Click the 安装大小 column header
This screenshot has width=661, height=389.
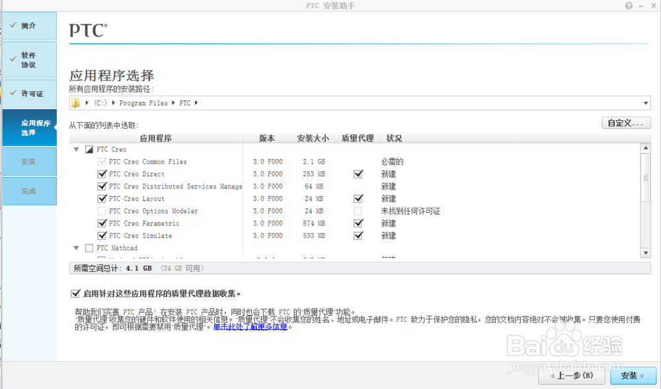point(313,138)
